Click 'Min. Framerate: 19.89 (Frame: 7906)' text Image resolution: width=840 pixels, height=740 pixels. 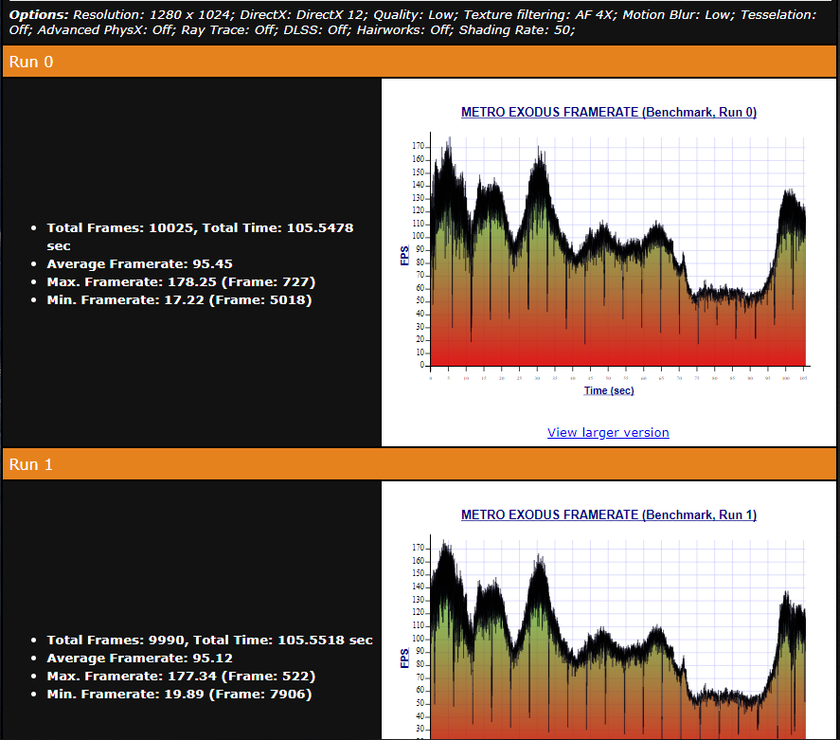click(179, 694)
